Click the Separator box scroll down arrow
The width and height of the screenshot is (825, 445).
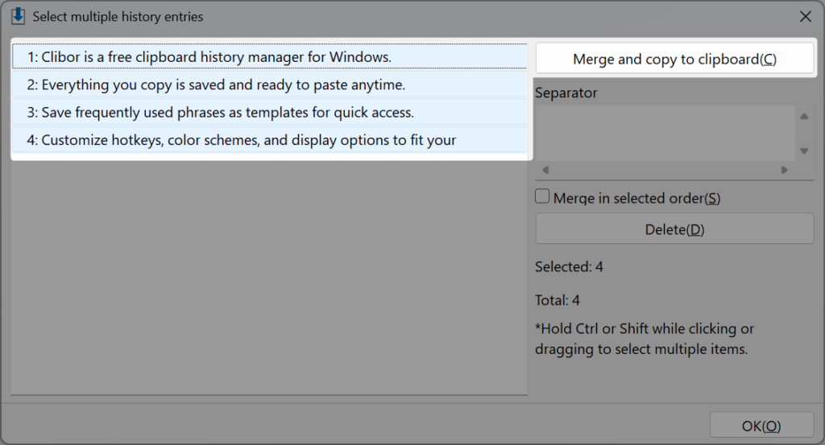pos(804,150)
